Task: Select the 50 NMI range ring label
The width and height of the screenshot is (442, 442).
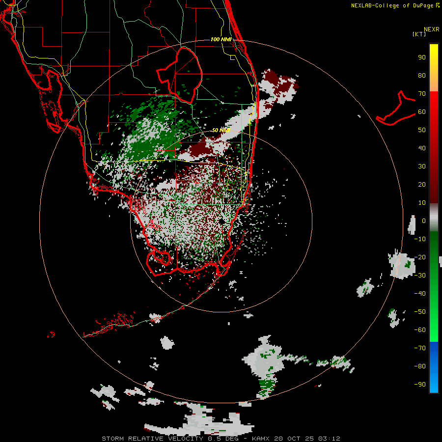Action: [x=221, y=130]
